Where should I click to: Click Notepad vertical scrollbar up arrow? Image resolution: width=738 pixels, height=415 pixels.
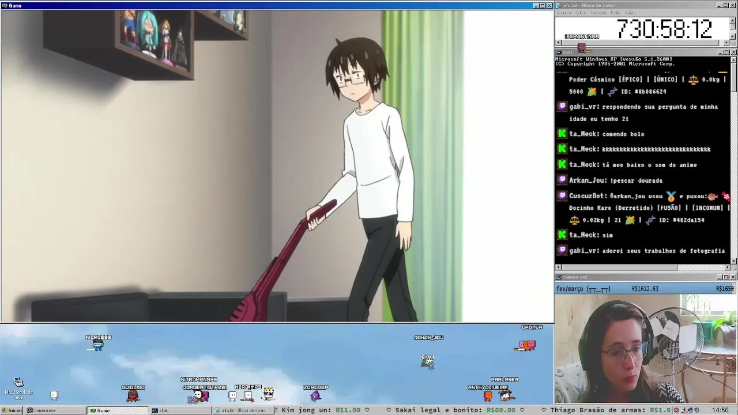[733, 20]
